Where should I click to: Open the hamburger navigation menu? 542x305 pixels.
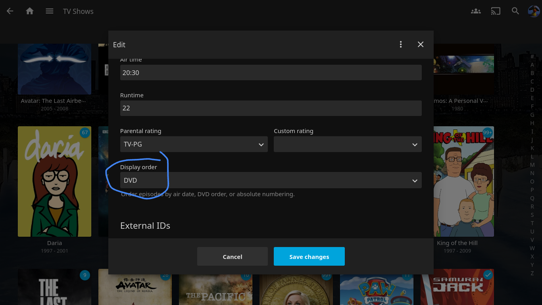coord(50,11)
